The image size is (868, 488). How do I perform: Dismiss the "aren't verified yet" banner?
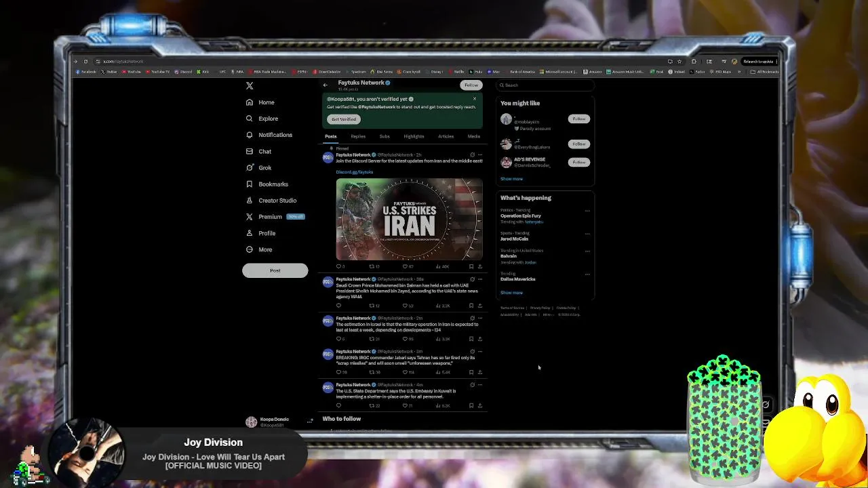(x=475, y=99)
